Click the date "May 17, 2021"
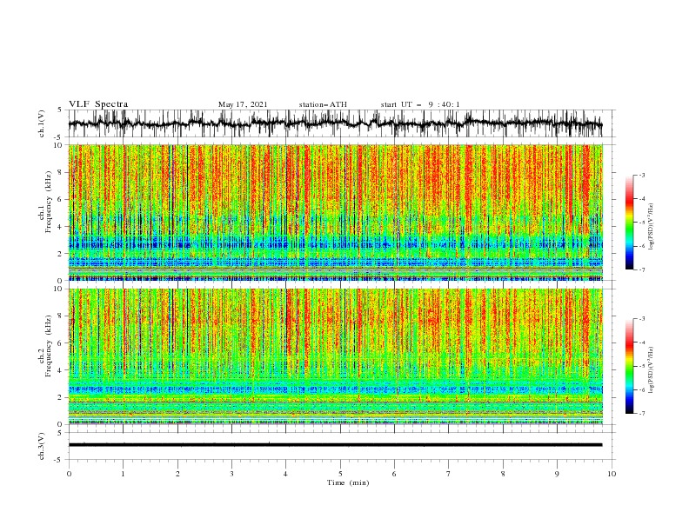689x532 pixels. (x=243, y=104)
